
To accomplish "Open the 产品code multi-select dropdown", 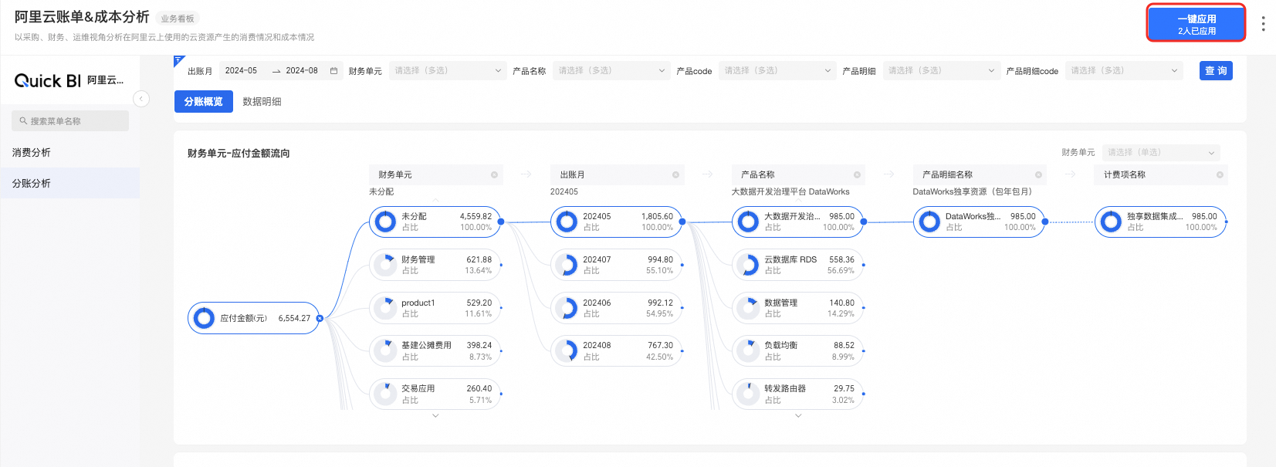I will click(x=777, y=70).
